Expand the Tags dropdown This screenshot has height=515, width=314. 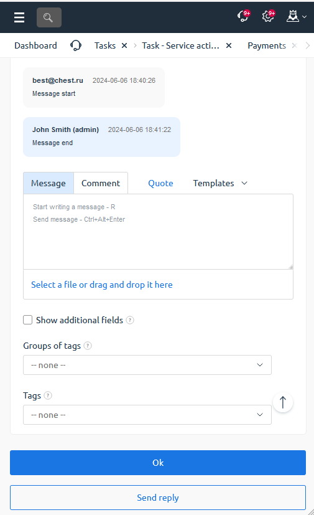click(147, 415)
